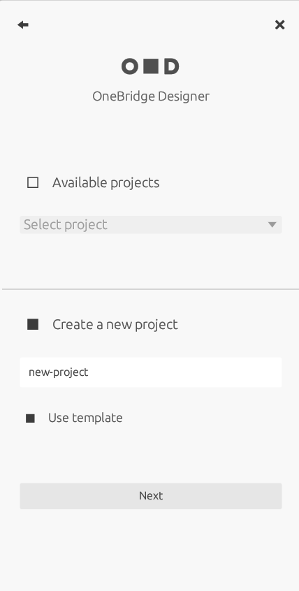The image size is (299, 591).
Task: Click the Select project dropdown arrow
Action: pyautogui.click(x=272, y=225)
